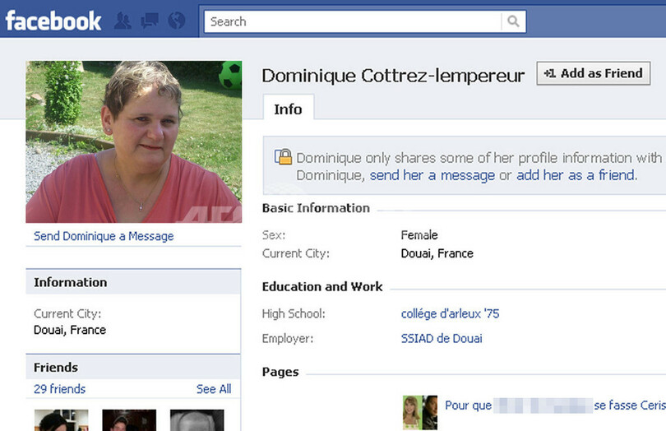
Task: Open the friend requests icon
Action: [x=123, y=21]
